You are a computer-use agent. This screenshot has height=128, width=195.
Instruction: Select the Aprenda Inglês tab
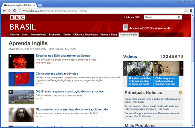[129, 35]
